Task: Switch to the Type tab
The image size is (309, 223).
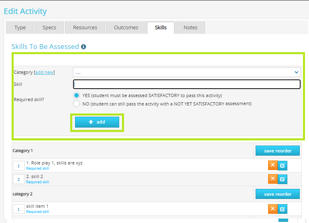Action: click(x=20, y=28)
